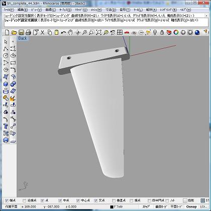
Task: Click the Open folder icon
Action: pos(14,32)
